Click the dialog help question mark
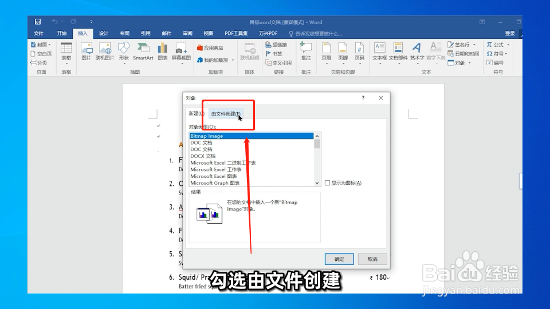 [x=363, y=98]
